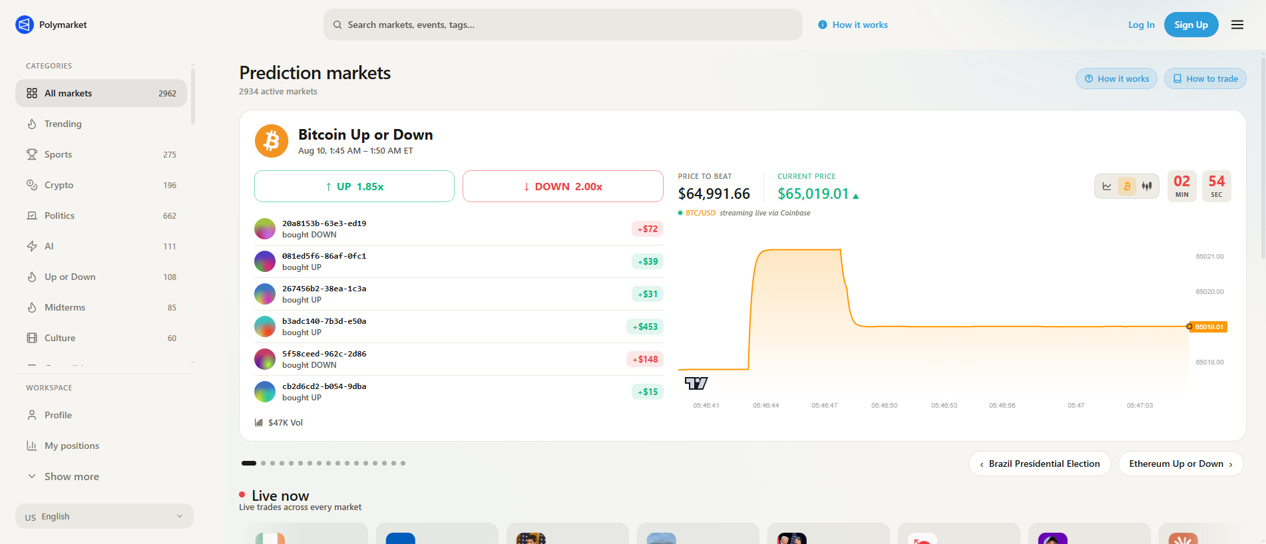Buy DOWN at 2.00x
Viewport: 1266px width, 544px height.
click(563, 186)
